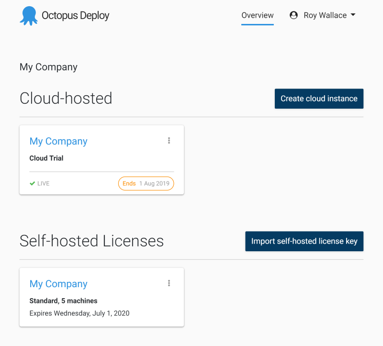Click the Octopus Deploy logo icon
Viewport: 383px width, 346px height.
point(28,15)
